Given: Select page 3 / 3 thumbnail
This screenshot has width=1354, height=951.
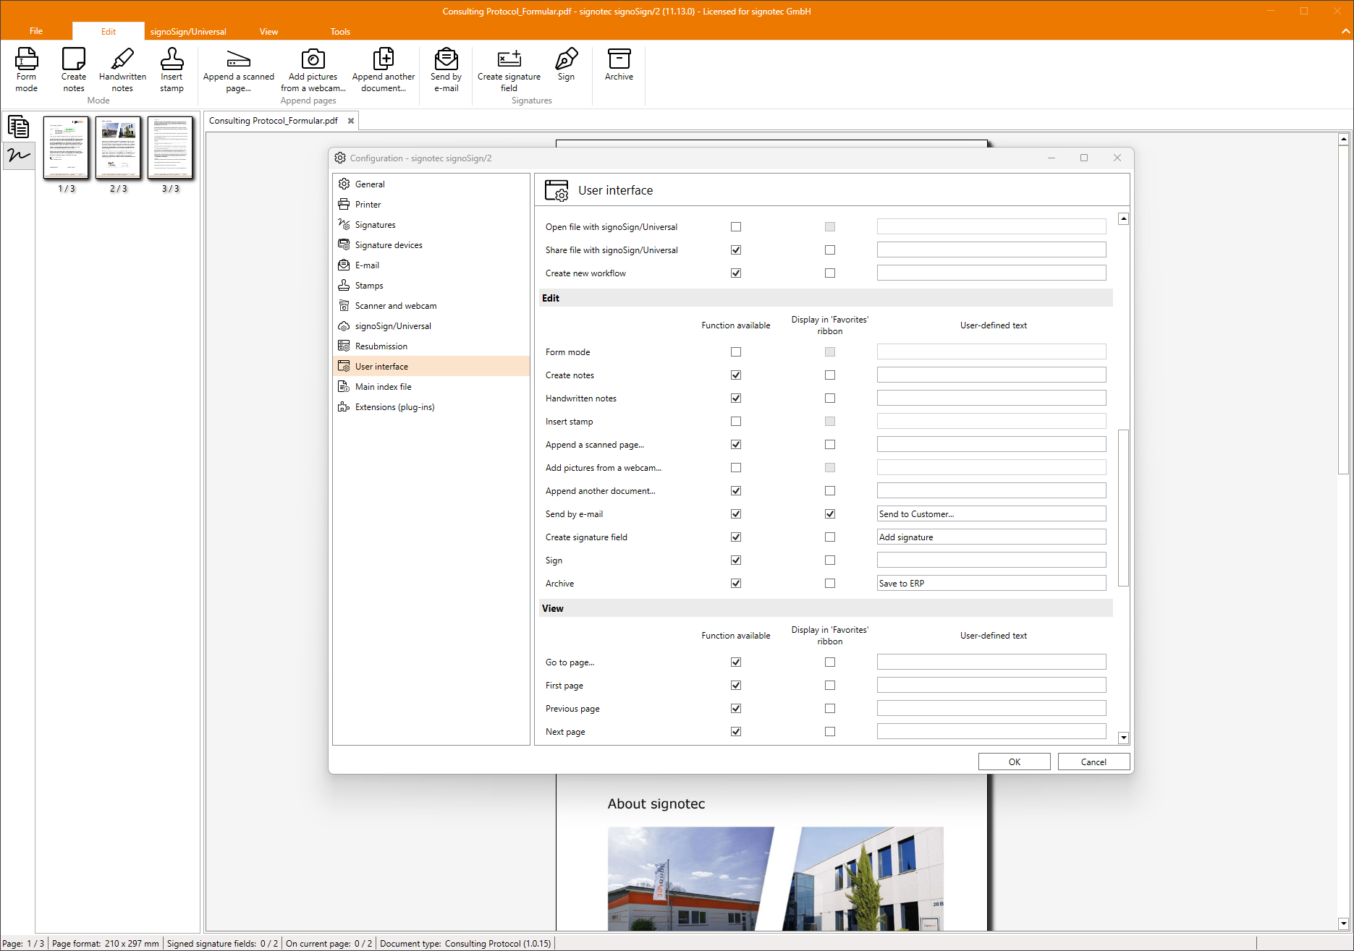Looking at the screenshot, I should [x=170, y=148].
